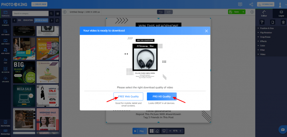Open the Uploads panel
The width and height of the screenshot is (287, 137).
5,79
